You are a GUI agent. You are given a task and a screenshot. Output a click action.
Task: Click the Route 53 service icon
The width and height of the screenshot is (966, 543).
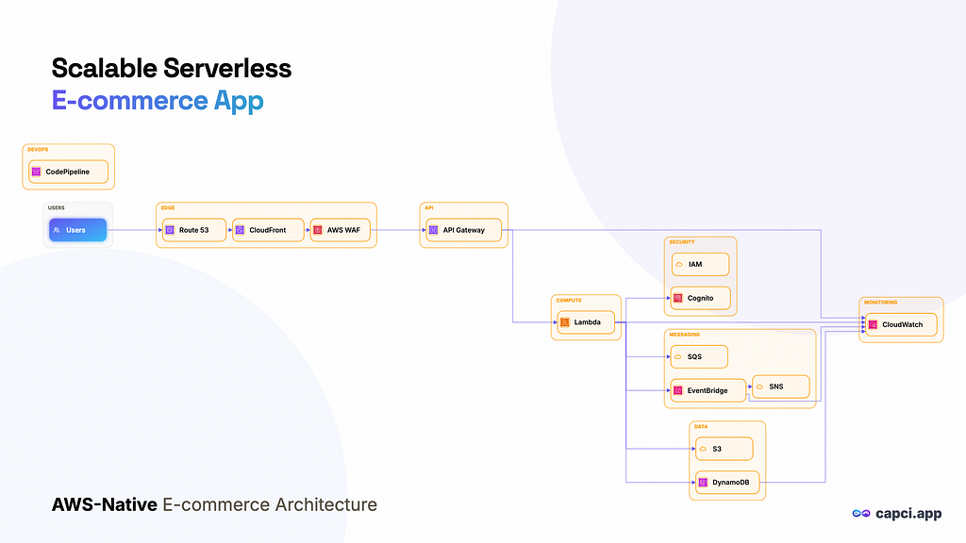click(x=170, y=230)
